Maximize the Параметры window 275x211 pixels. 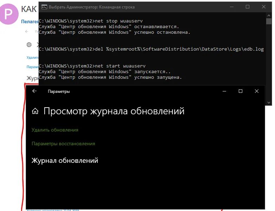[241, 91]
